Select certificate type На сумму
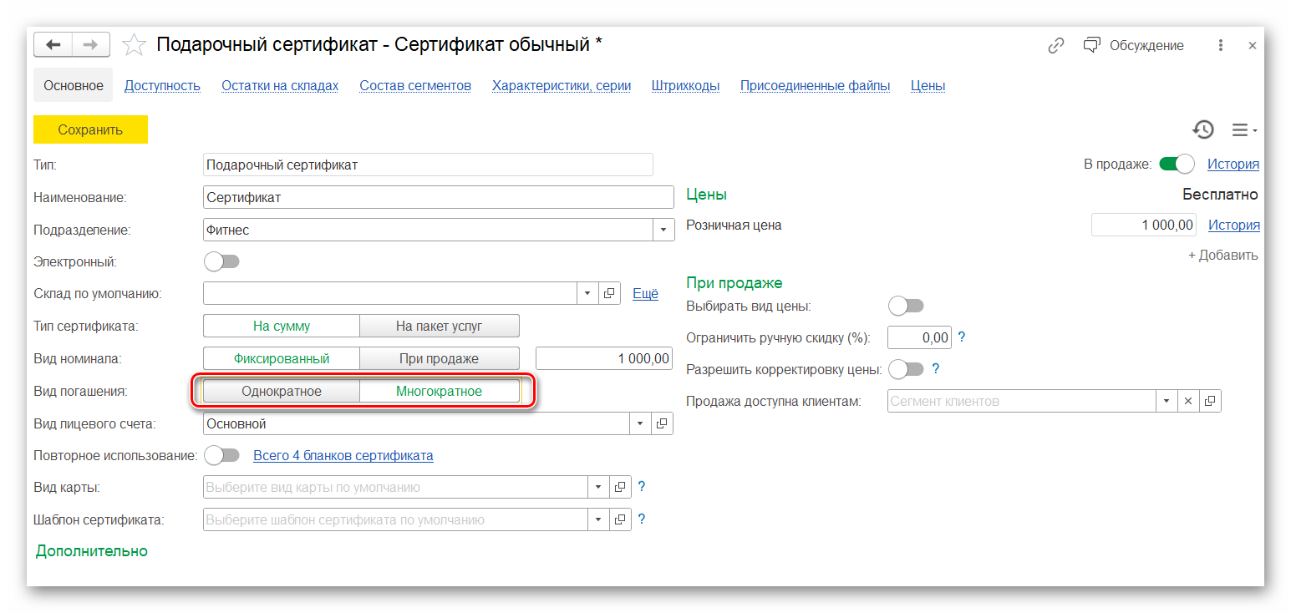The image size is (1291, 613). (282, 326)
